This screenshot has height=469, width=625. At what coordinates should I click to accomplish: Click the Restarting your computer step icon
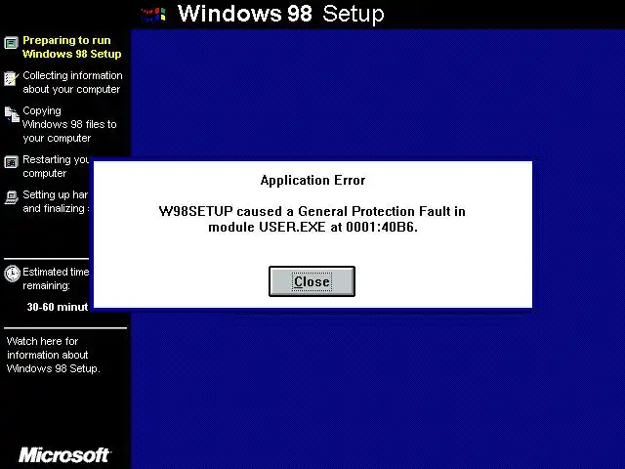11,162
